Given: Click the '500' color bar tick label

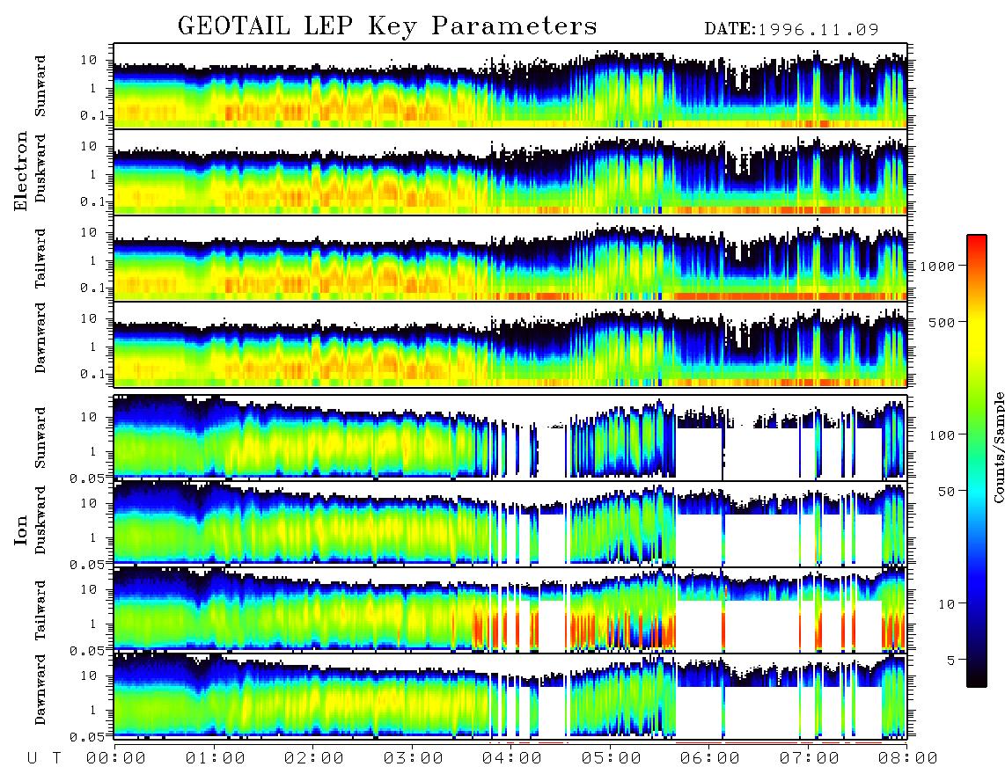Looking at the screenshot, I should click(942, 322).
